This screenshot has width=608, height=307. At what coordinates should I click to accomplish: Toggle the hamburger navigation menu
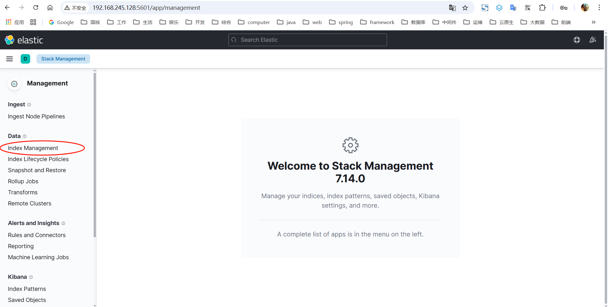(x=10, y=59)
